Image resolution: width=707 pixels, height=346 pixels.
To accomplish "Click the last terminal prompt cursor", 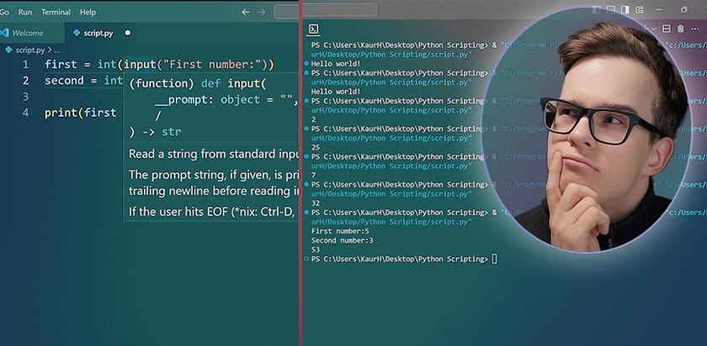I will pyautogui.click(x=495, y=259).
